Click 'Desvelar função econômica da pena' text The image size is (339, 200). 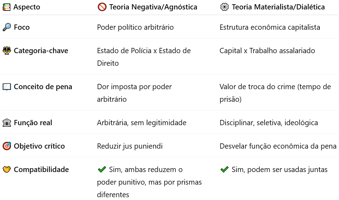click(278, 146)
